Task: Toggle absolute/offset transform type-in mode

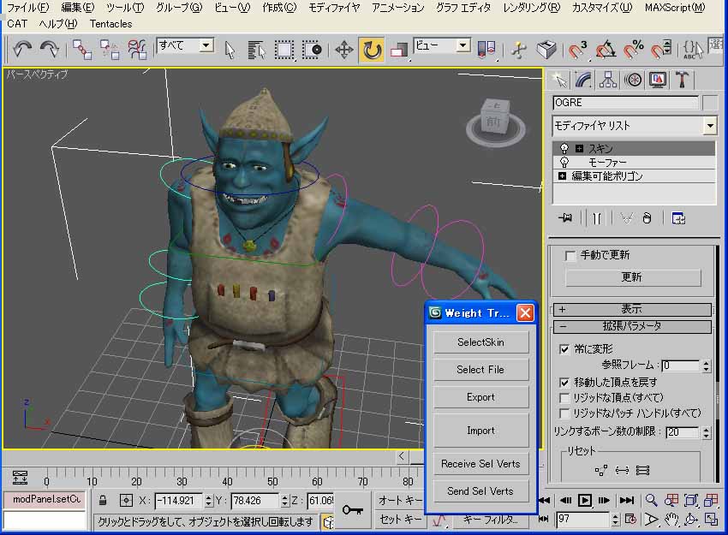Action: (126, 500)
